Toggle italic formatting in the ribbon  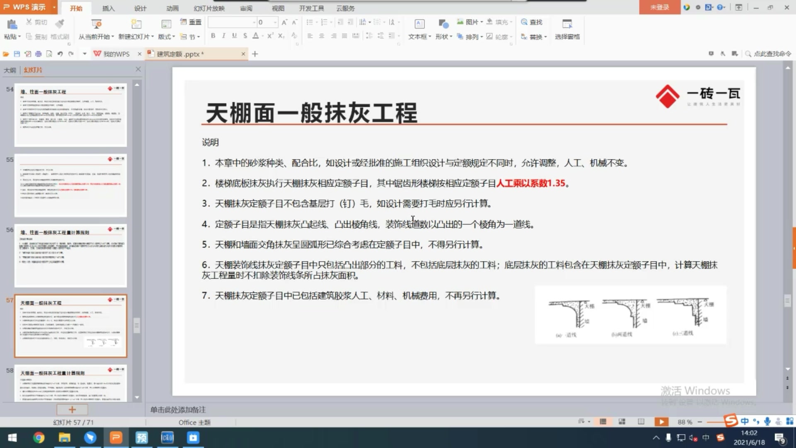coord(223,36)
